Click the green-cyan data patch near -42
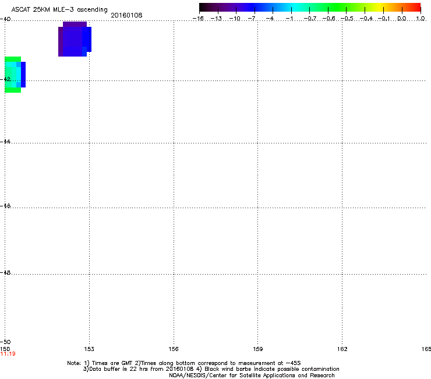Viewport: 431px width, 379px height. (x=15, y=75)
